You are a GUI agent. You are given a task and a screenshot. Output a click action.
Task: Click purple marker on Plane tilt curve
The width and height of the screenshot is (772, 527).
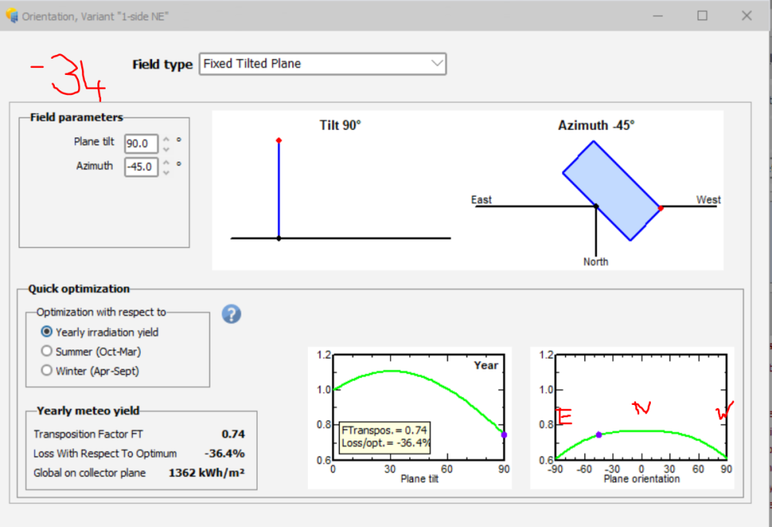click(x=504, y=435)
